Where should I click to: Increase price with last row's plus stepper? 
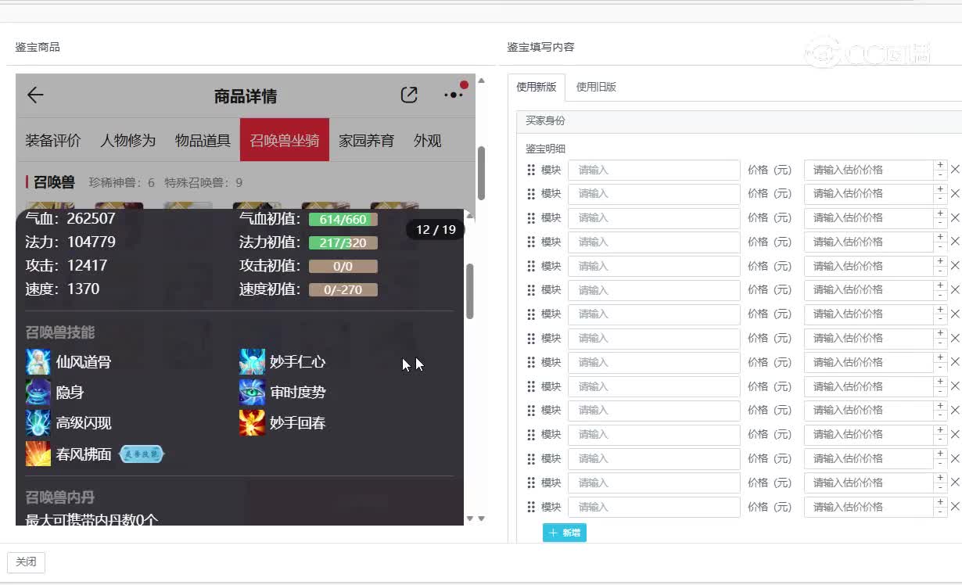[940, 502]
